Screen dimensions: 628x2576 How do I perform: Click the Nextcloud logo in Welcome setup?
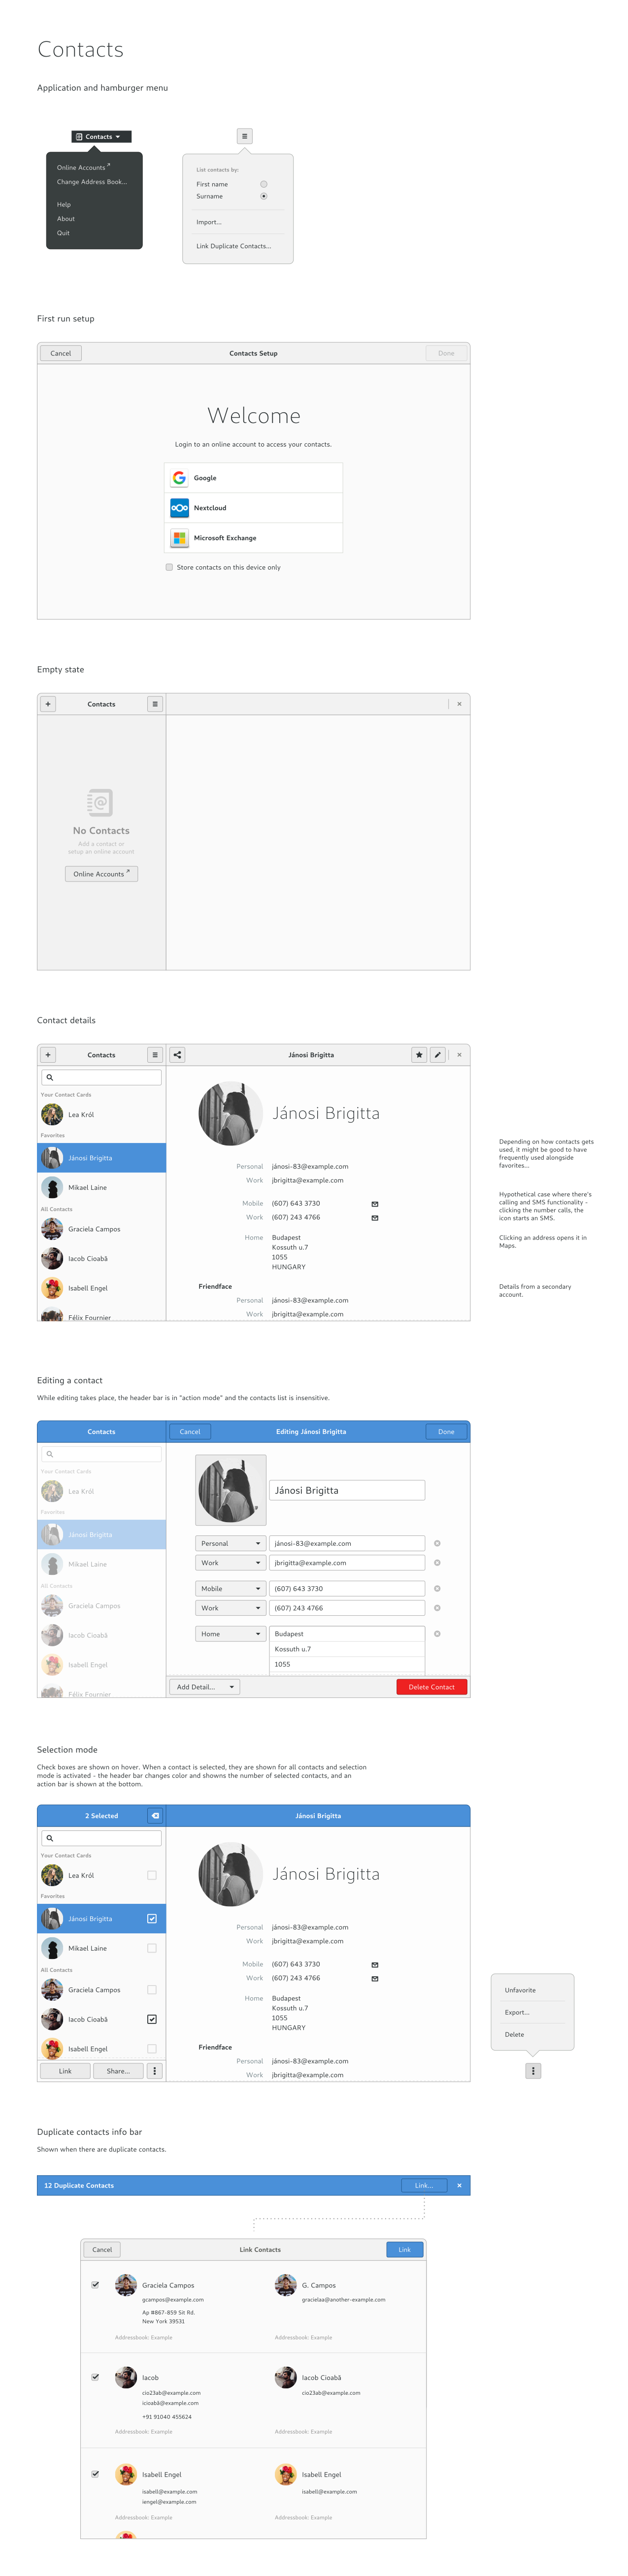pos(179,508)
